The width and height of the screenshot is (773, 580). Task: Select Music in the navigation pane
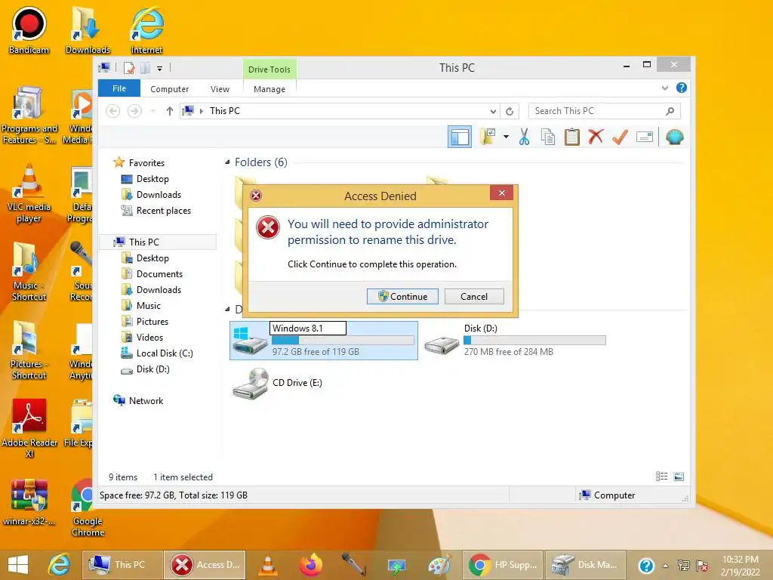click(x=149, y=306)
